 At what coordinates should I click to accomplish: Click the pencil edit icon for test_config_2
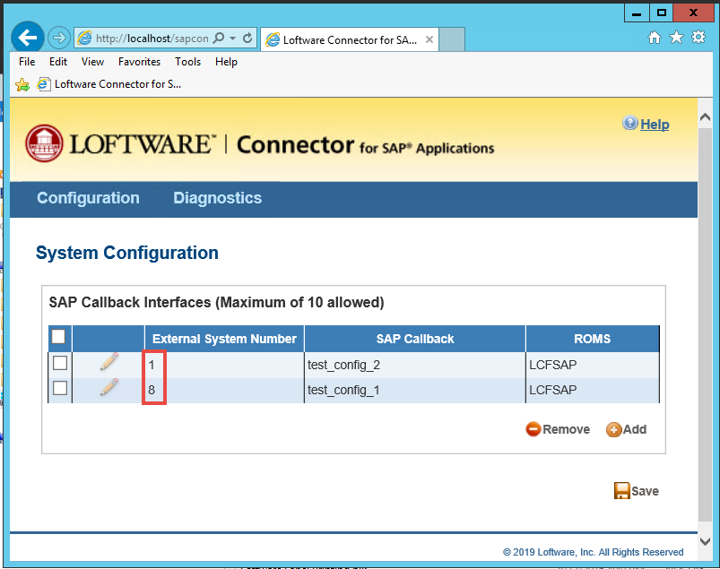pos(109,362)
